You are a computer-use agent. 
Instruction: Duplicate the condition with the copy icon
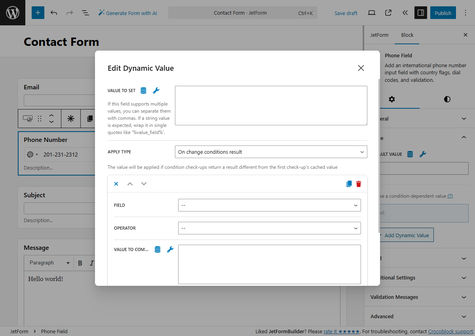(x=349, y=184)
